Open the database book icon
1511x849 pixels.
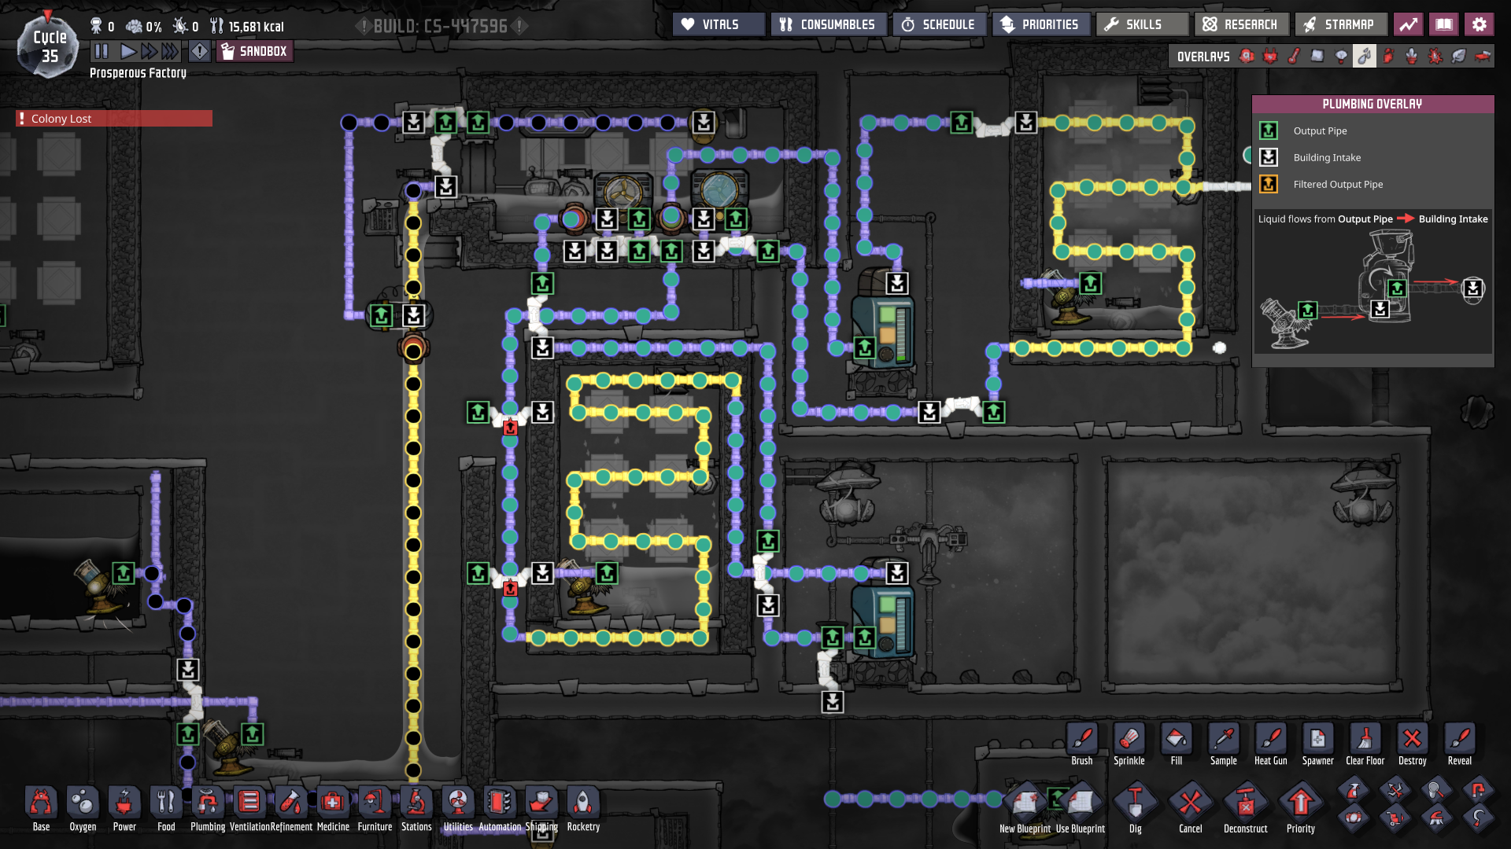click(x=1443, y=24)
